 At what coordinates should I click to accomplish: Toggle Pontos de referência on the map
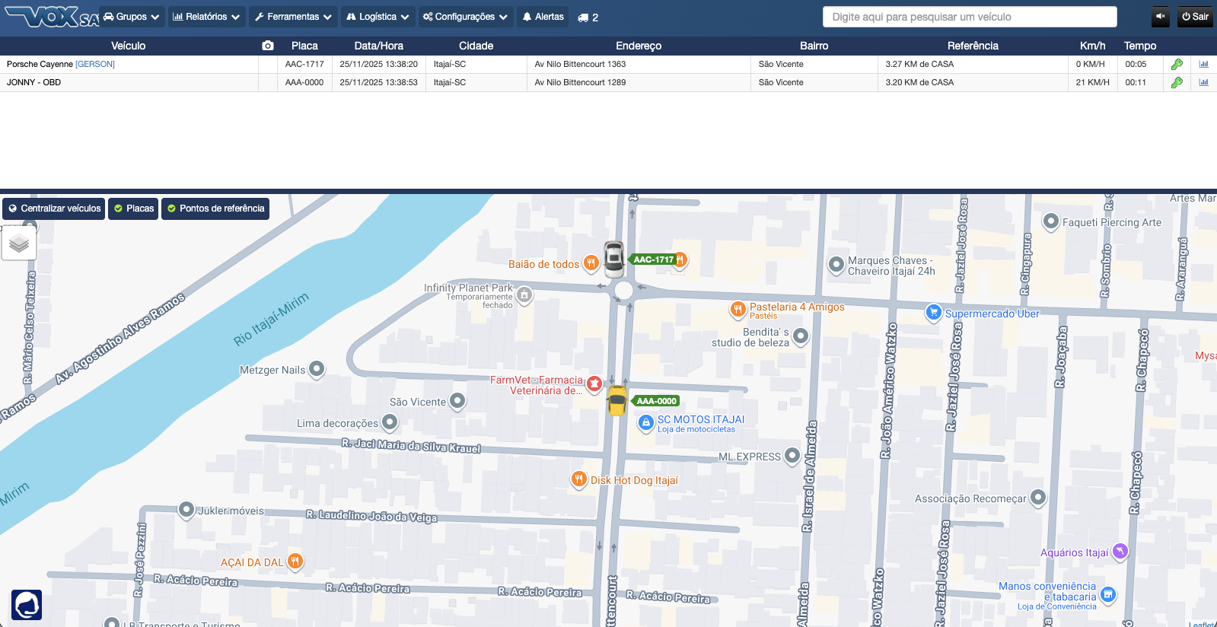215,208
